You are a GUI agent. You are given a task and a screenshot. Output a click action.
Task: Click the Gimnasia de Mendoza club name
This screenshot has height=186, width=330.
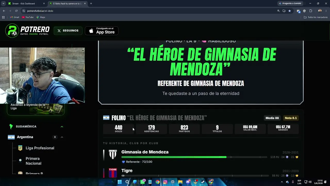pyautogui.click(x=145, y=152)
